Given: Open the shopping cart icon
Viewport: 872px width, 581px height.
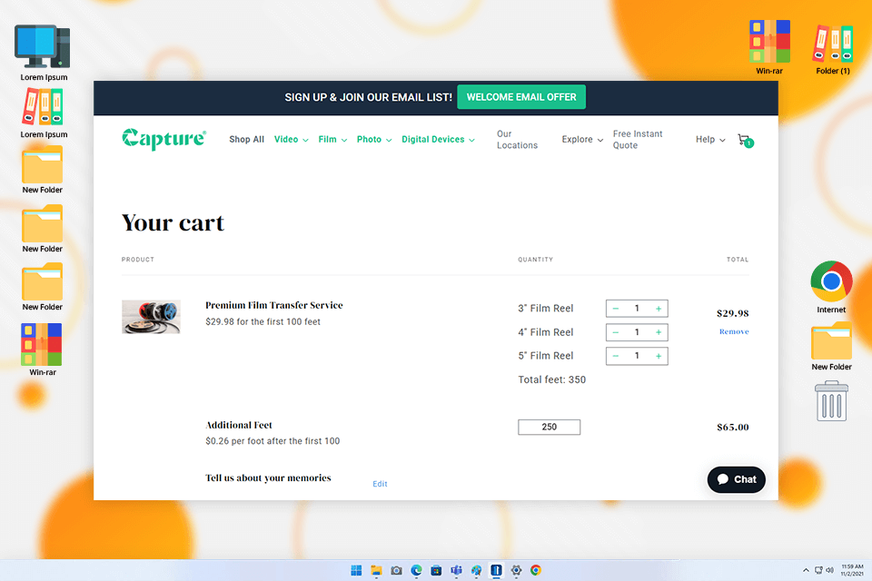Looking at the screenshot, I should click(745, 140).
